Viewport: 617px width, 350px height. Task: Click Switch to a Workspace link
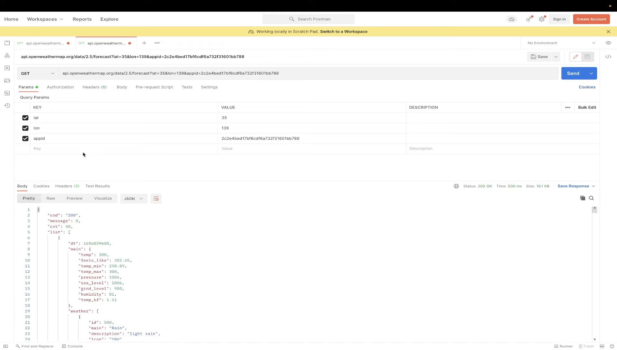coord(344,32)
